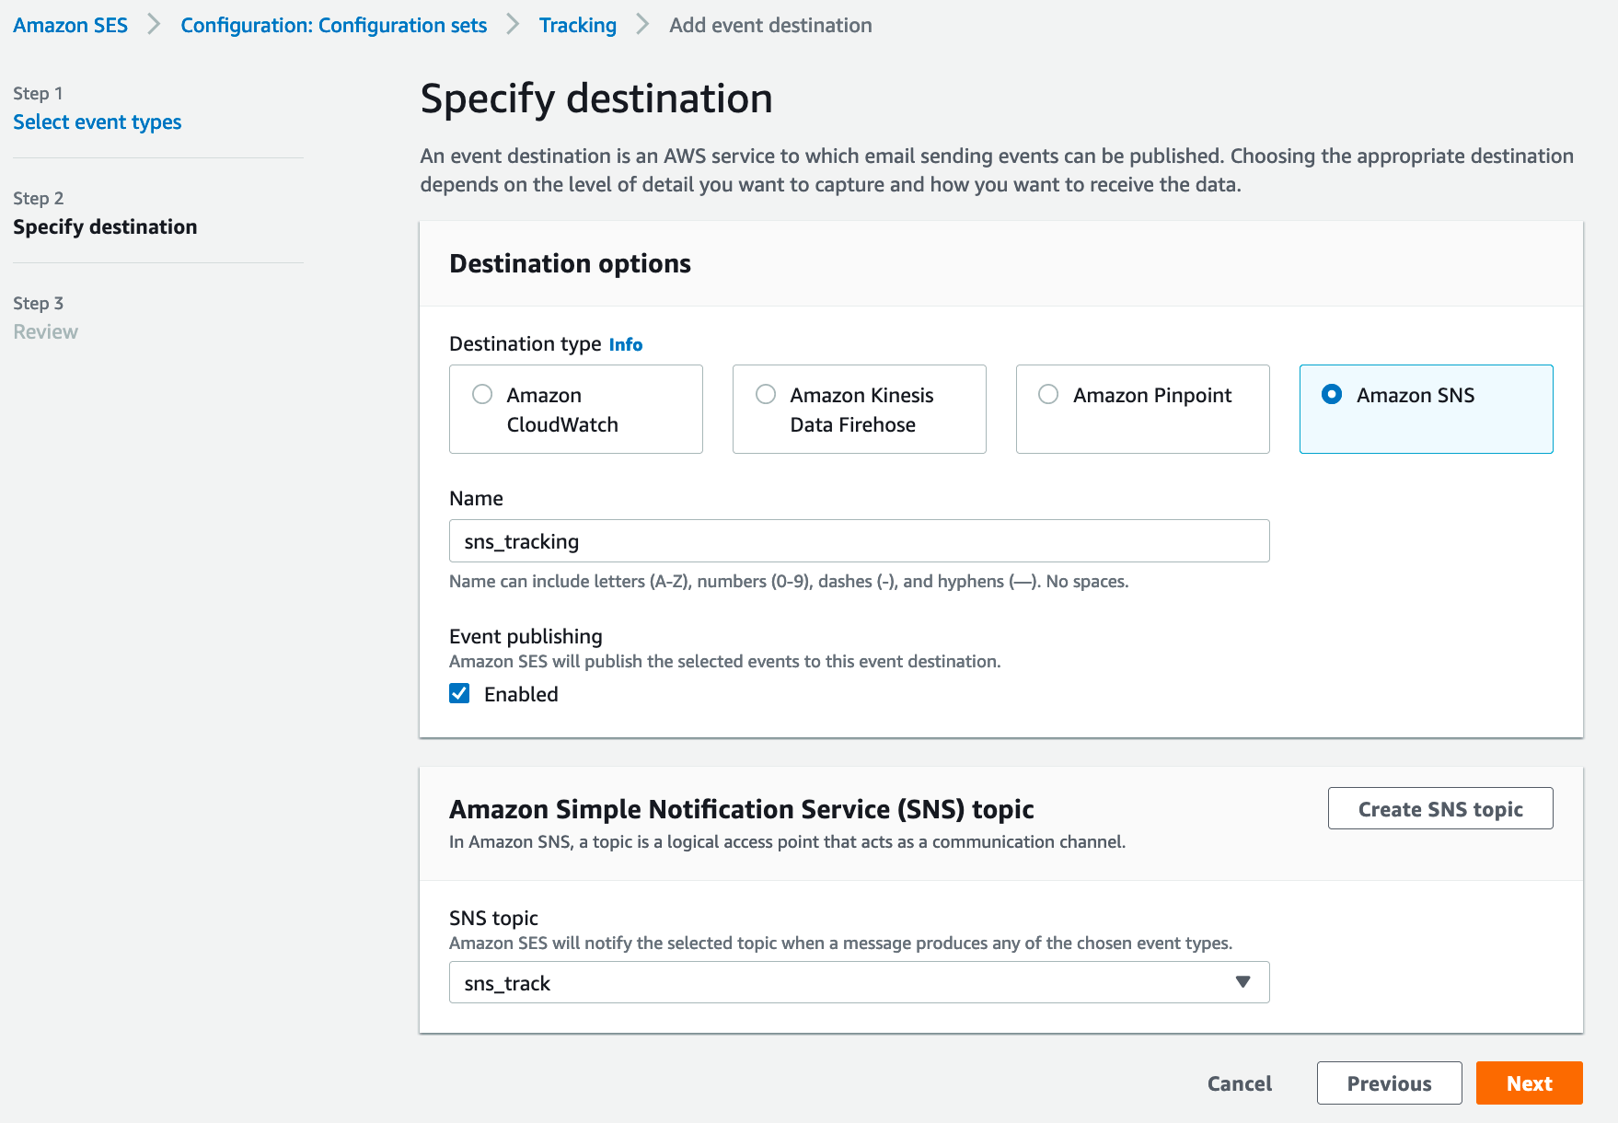Click the Amazon Simple Notification Service topic heading

(x=741, y=809)
